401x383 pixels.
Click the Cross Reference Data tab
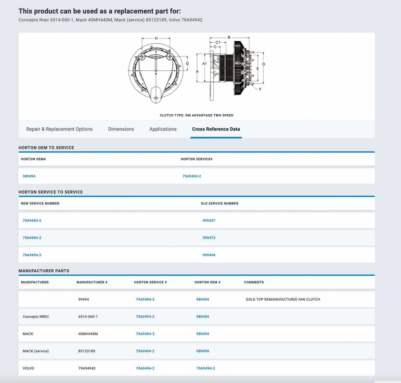pyautogui.click(x=216, y=129)
